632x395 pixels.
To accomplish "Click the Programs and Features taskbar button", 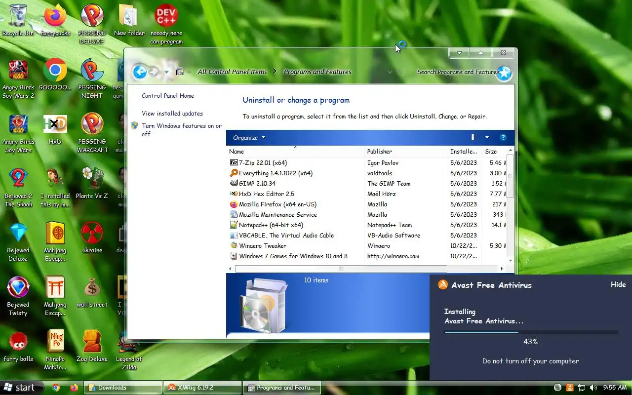I will pyautogui.click(x=281, y=388).
